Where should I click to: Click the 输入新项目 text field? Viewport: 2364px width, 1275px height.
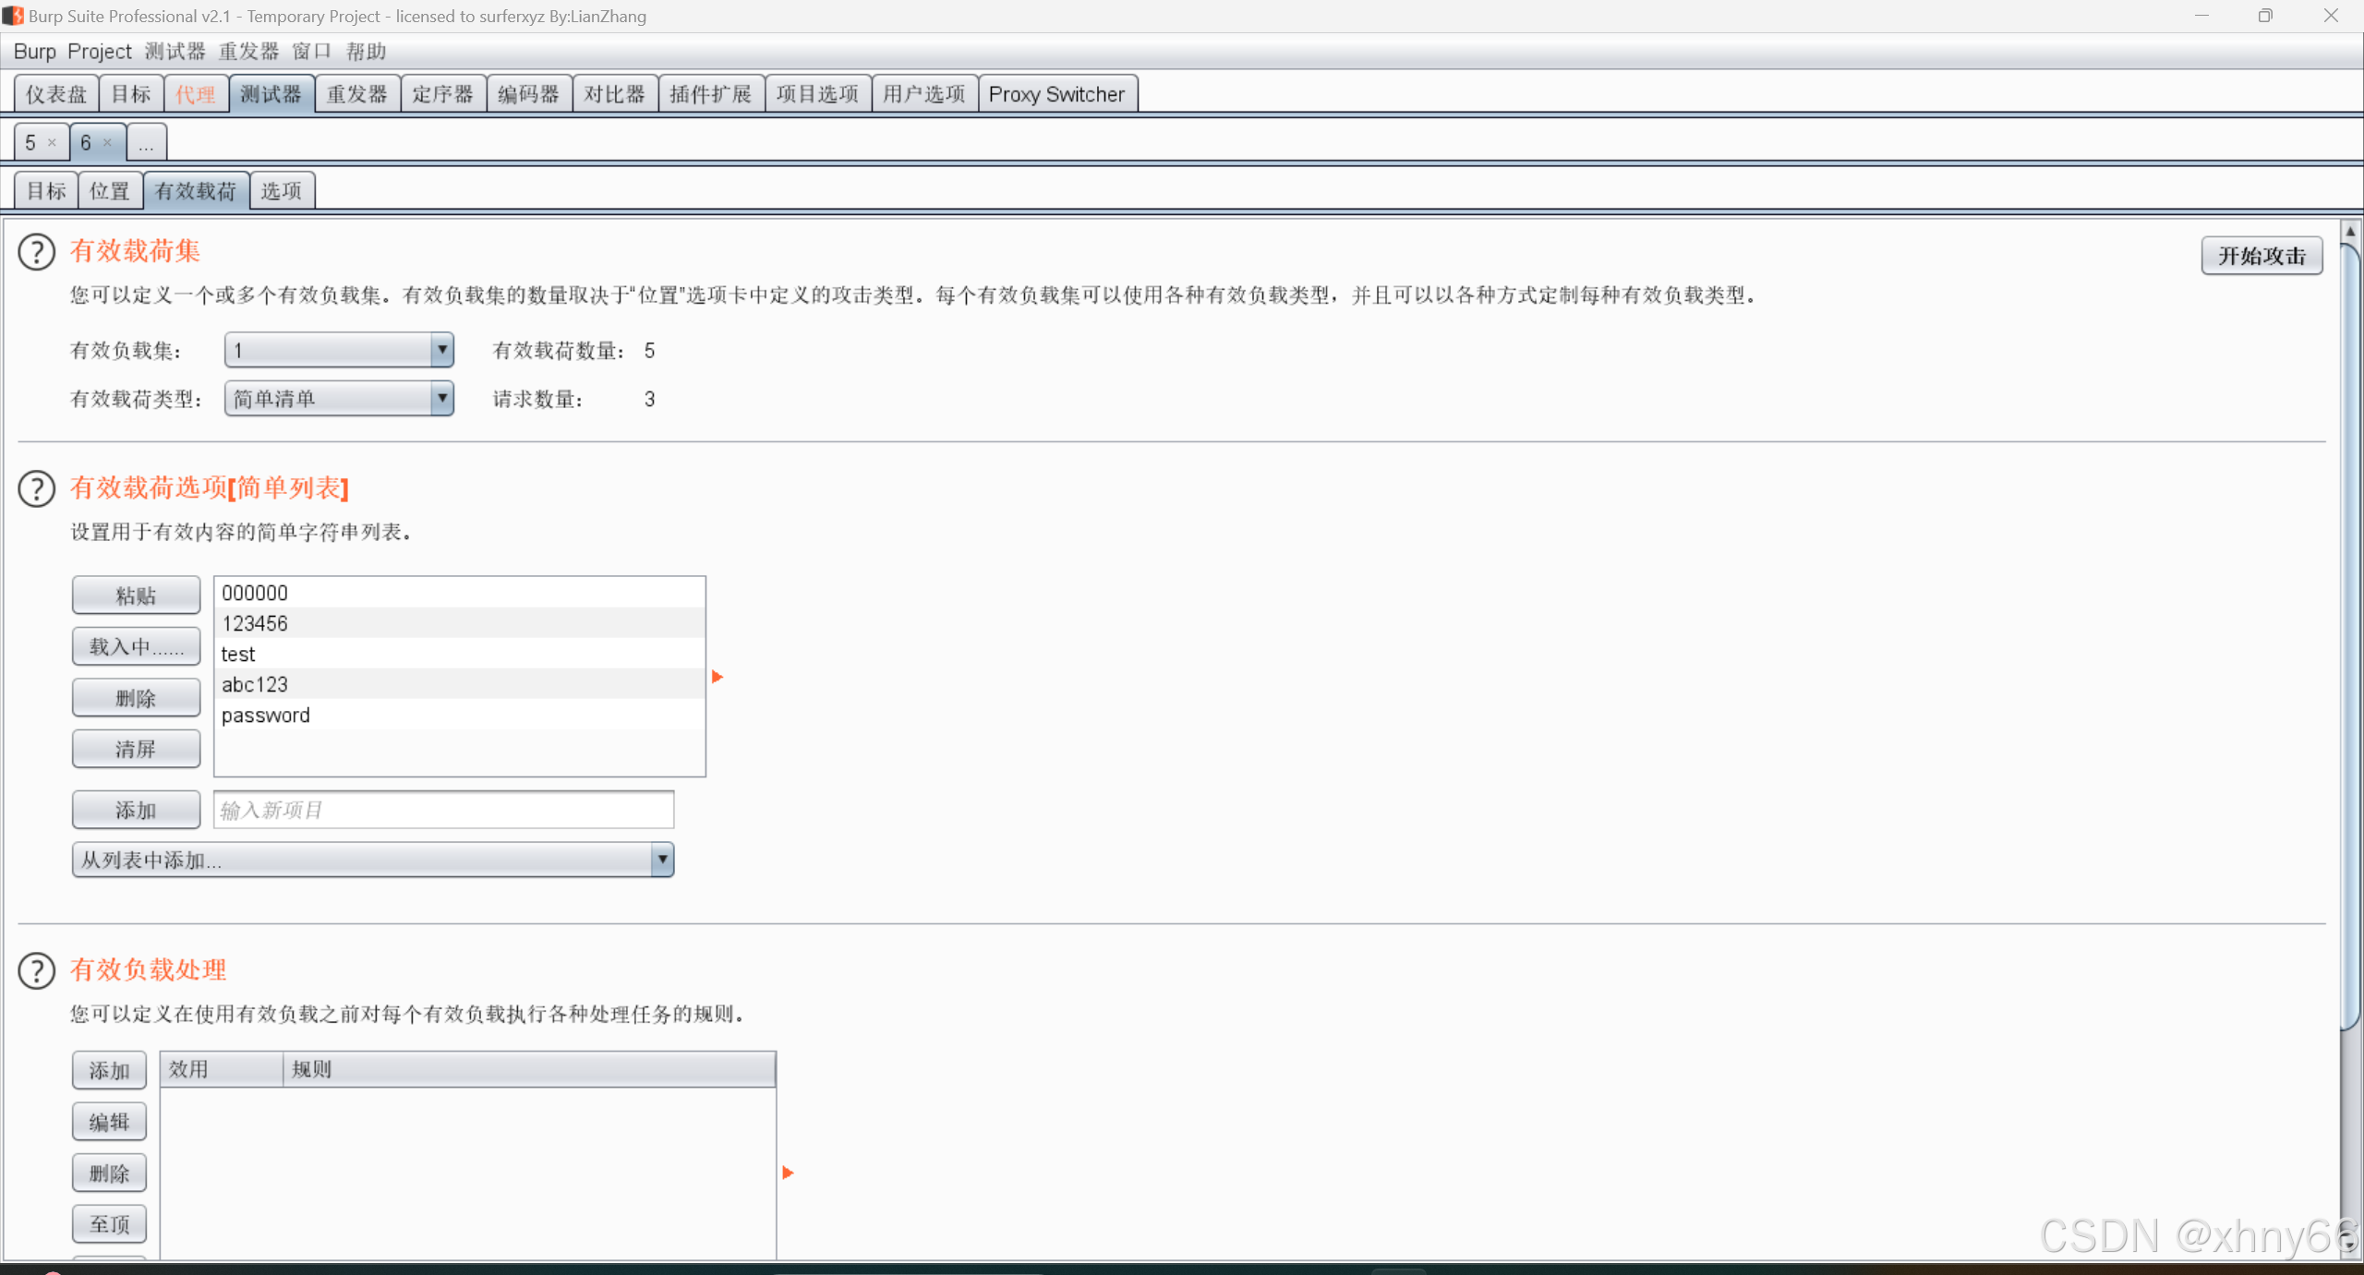(443, 810)
